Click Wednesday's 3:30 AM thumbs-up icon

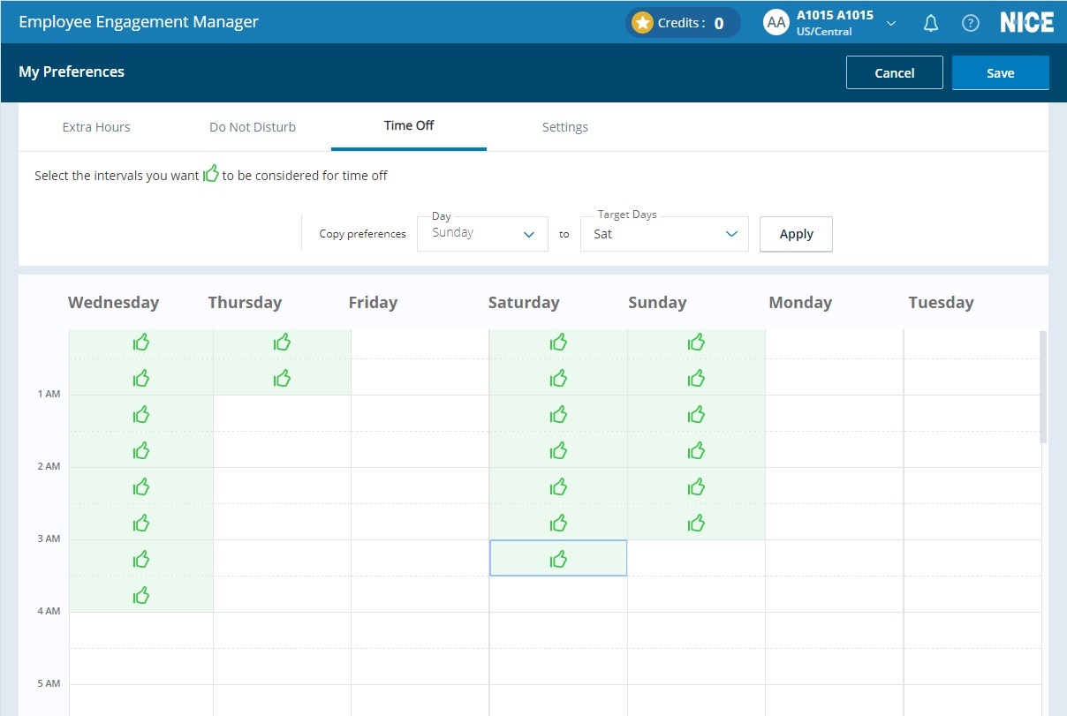(141, 596)
